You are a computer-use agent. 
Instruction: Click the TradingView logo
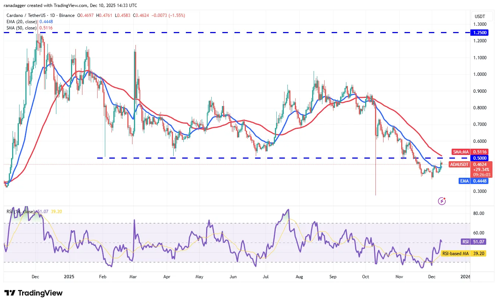click(x=32, y=293)
